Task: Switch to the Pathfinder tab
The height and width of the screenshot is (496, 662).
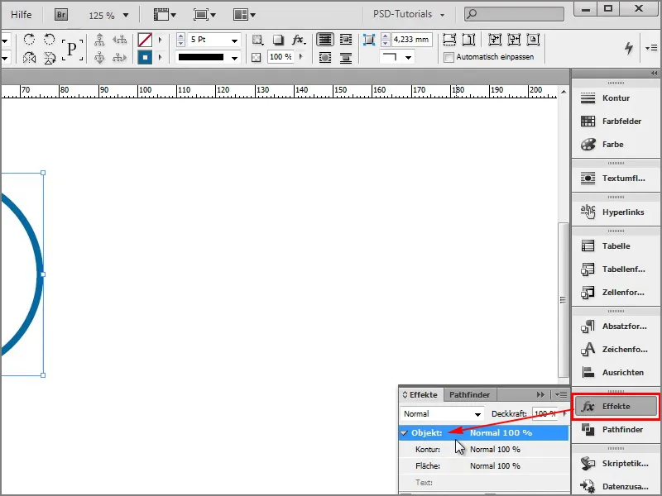Action: tap(469, 395)
